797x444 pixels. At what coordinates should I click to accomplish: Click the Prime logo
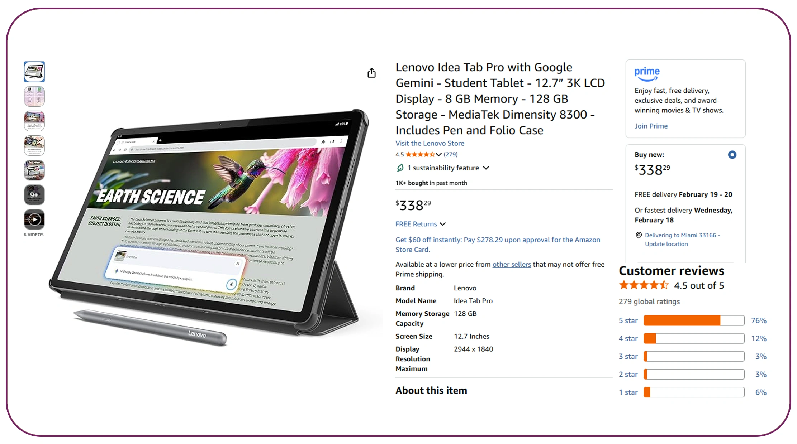pyautogui.click(x=647, y=74)
